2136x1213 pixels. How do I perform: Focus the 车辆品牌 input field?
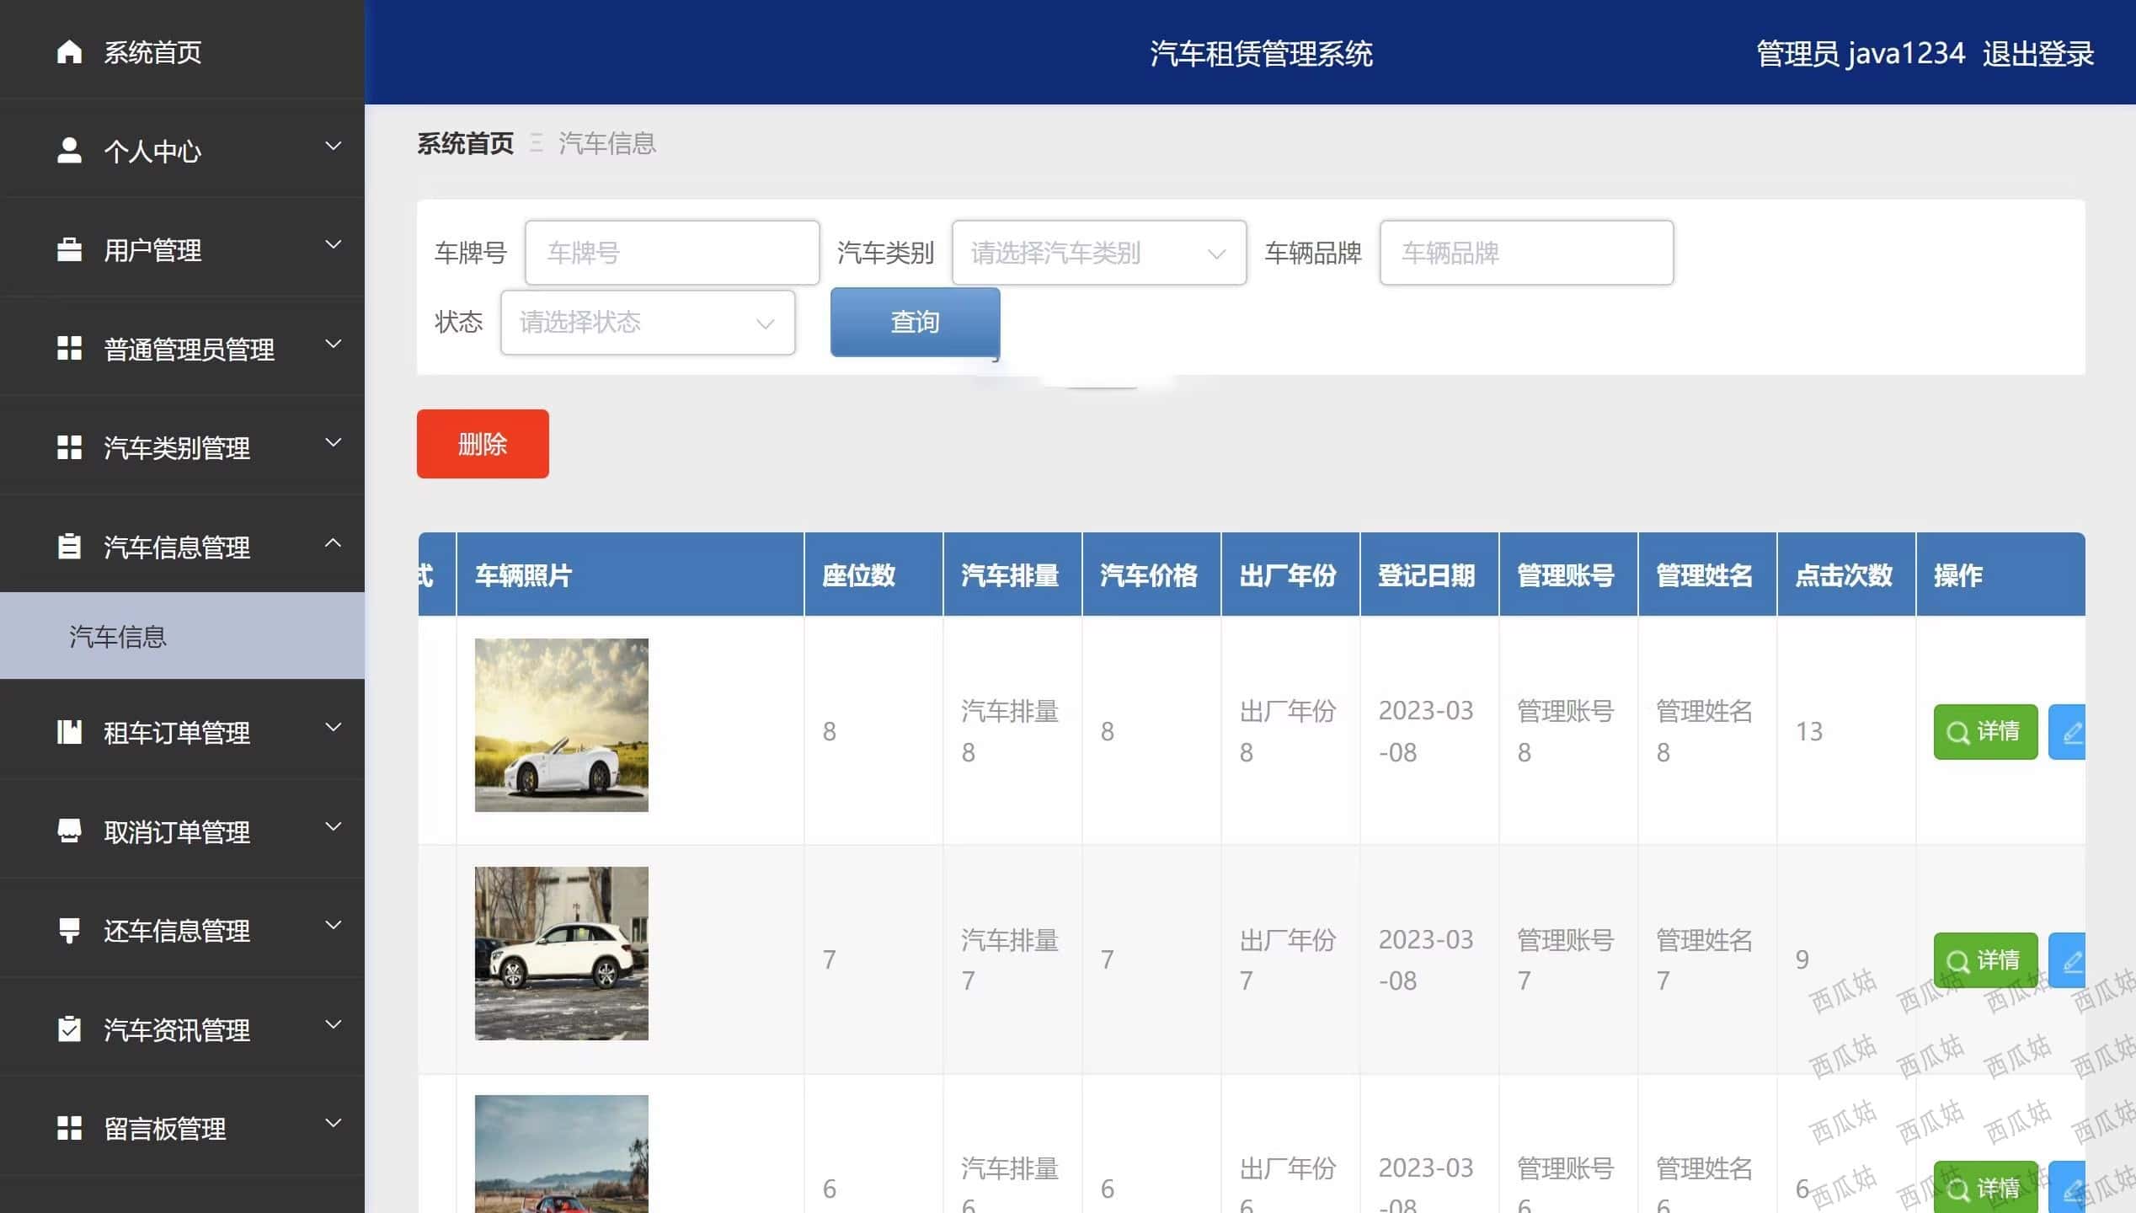click(x=1526, y=253)
